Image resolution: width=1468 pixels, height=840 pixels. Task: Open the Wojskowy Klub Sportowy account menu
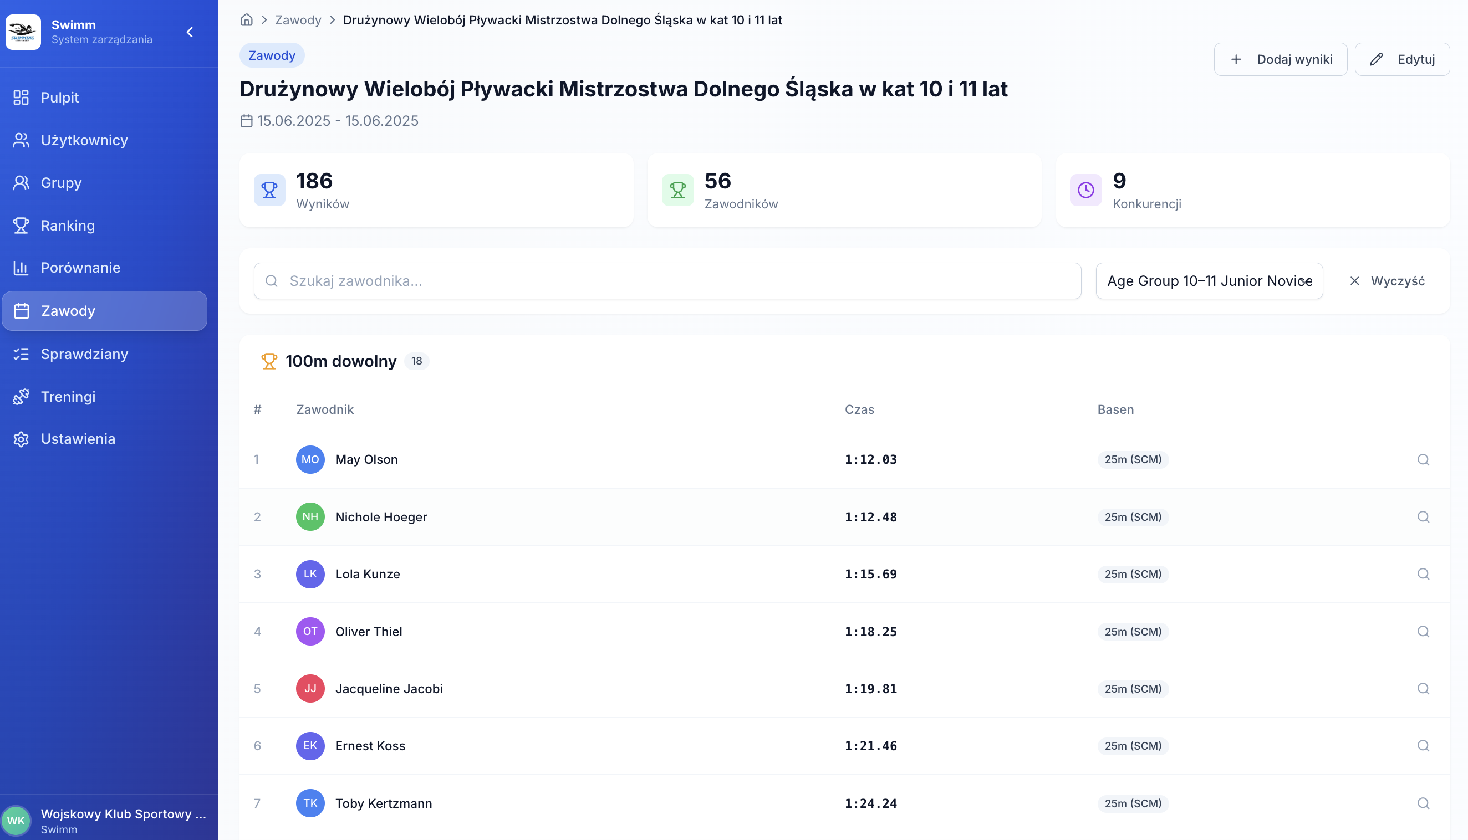pyautogui.click(x=123, y=820)
